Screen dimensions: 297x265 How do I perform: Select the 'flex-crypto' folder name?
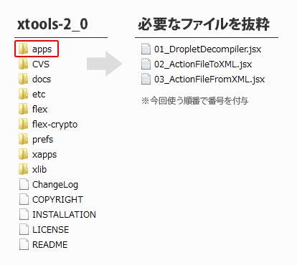pos(55,125)
